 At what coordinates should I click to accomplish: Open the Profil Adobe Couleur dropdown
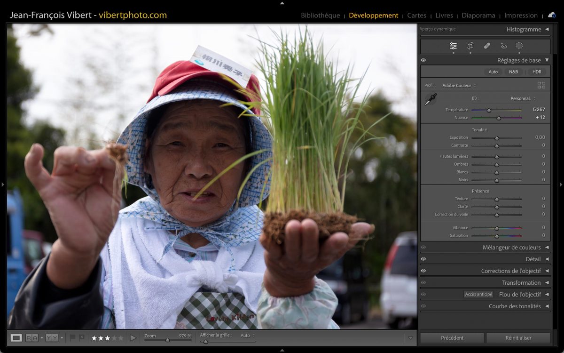(x=459, y=86)
